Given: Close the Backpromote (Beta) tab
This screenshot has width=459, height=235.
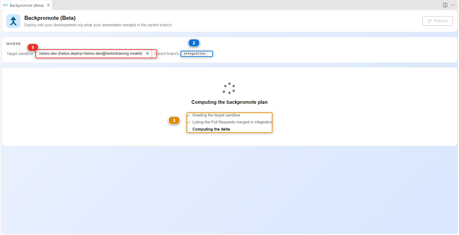Looking at the screenshot, I should coord(48,5).
